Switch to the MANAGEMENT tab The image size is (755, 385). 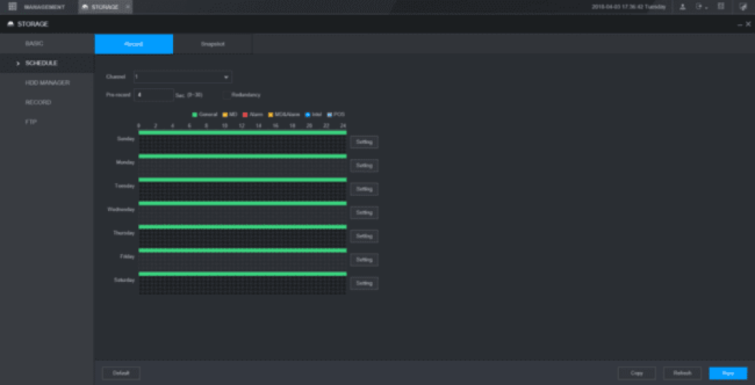45,7
